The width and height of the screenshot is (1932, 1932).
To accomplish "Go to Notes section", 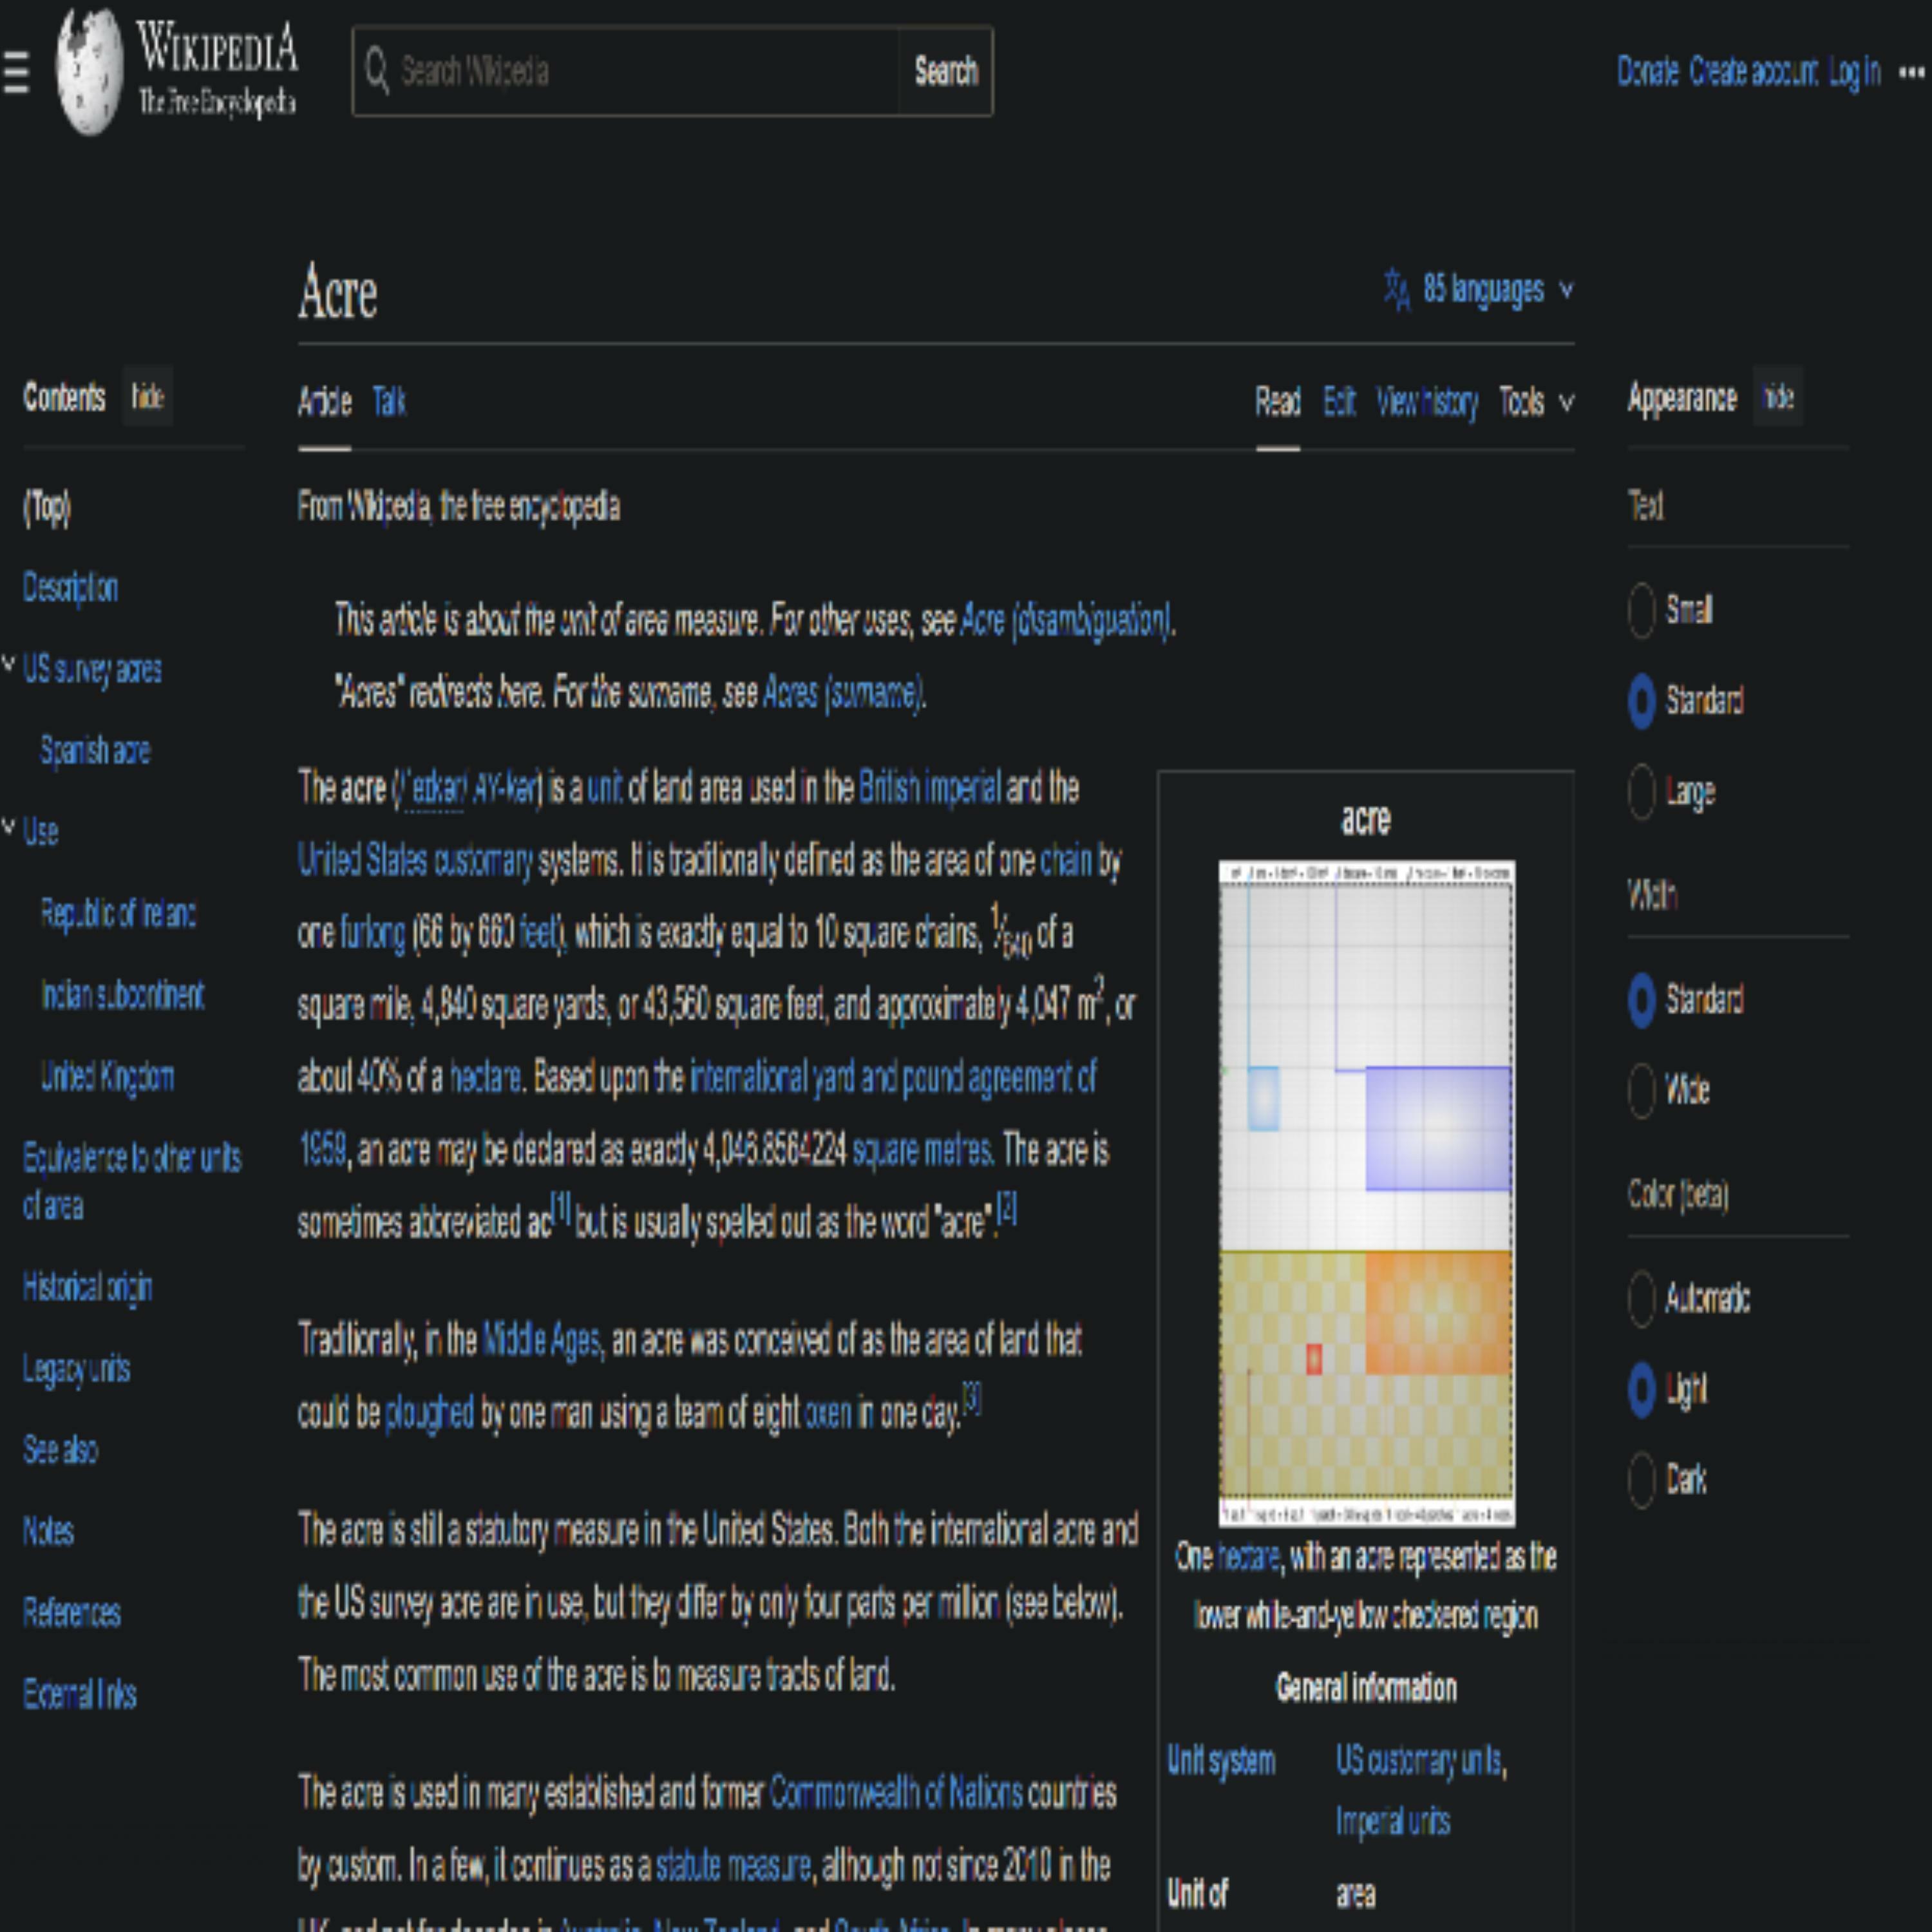I will [48, 1531].
